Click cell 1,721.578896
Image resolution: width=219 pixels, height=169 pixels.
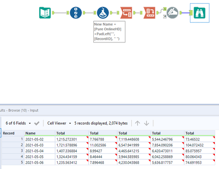coord(72,145)
